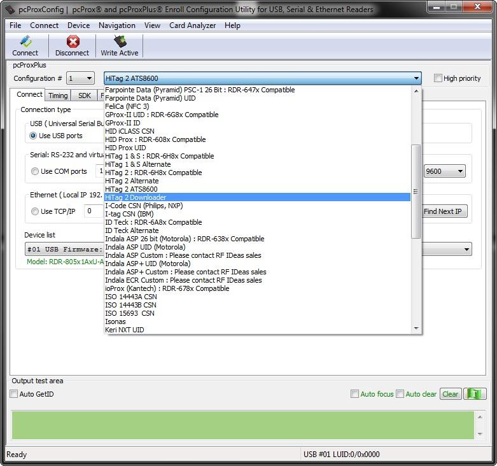Click the green icon beside Clear
497x466 pixels.
(474, 394)
